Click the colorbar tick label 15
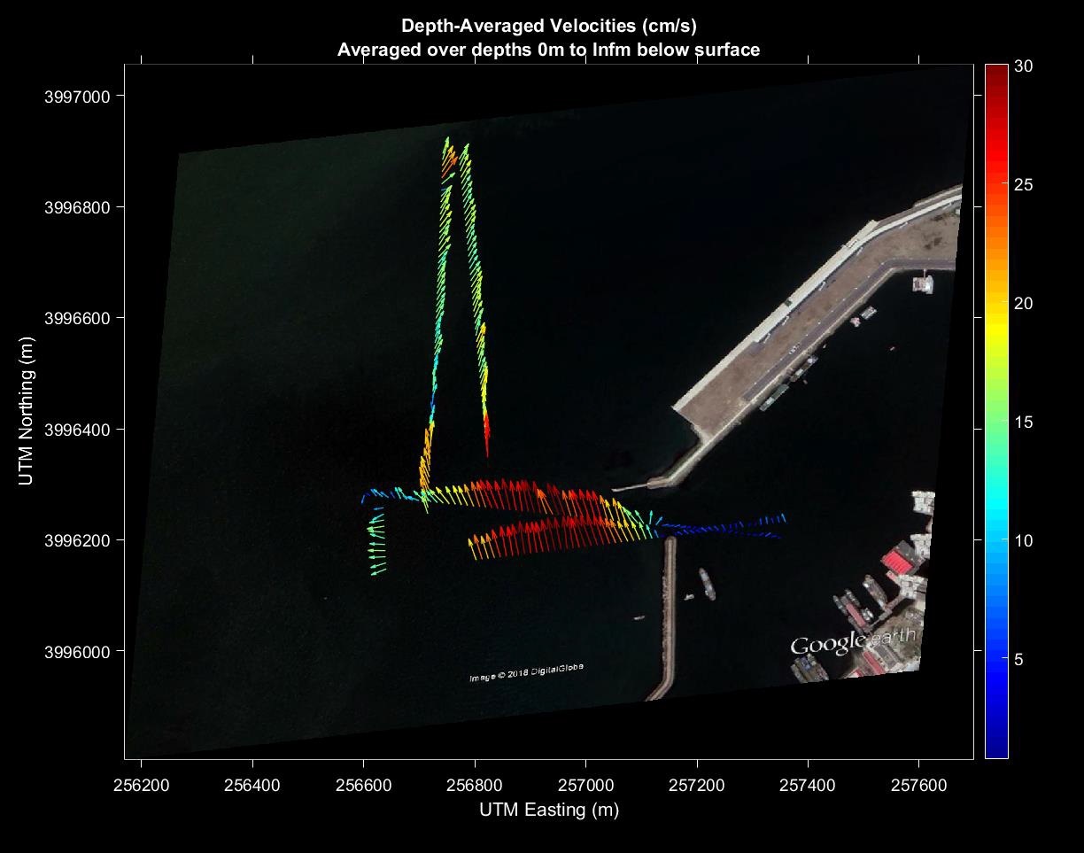Screen dimensions: 1084x853 point(1024,423)
